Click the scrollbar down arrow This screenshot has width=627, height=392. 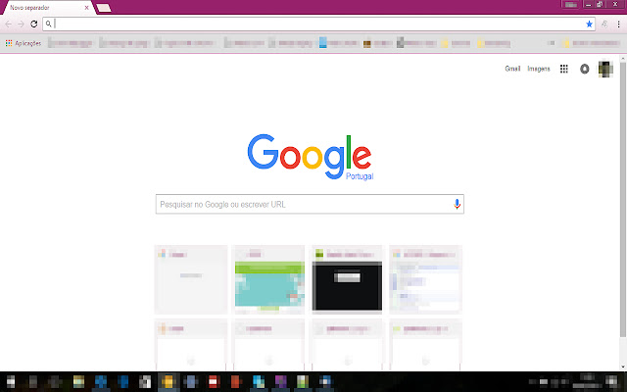623,367
